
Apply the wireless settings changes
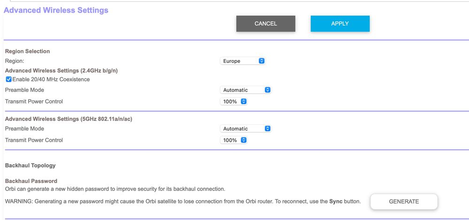point(340,23)
